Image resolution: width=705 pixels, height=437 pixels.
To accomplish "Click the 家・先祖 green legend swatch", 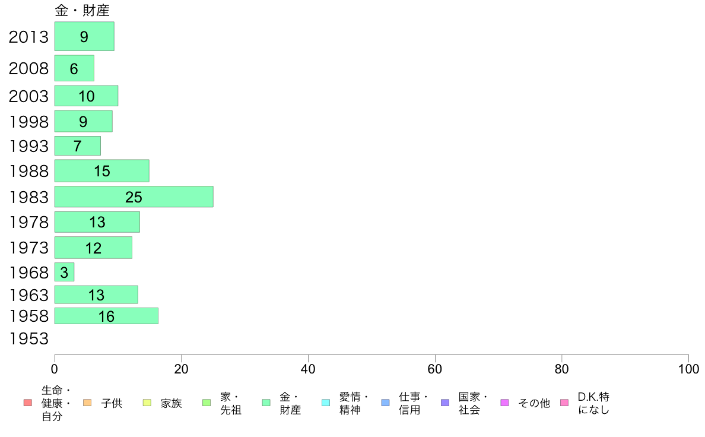I will pos(207,403).
